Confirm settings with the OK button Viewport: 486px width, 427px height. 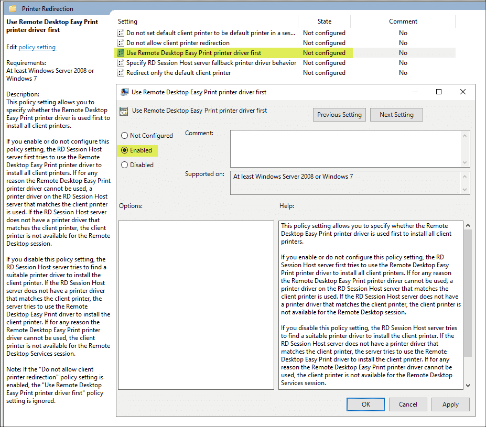click(365, 404)
